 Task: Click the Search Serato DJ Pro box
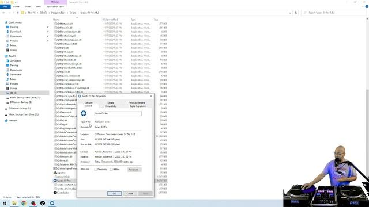(334, 13)
